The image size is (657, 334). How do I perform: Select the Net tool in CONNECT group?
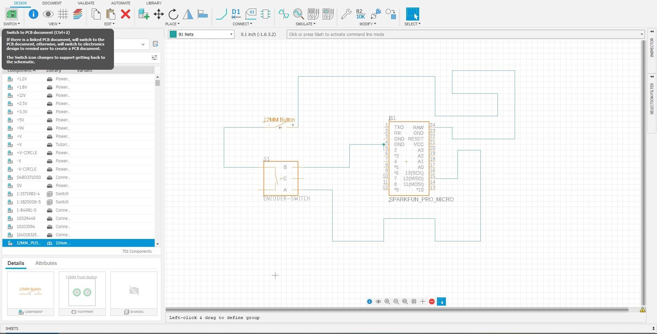tap(221, 14)
